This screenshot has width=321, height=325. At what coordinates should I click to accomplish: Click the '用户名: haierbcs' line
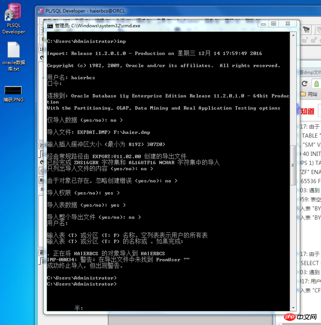coord(71,78)
